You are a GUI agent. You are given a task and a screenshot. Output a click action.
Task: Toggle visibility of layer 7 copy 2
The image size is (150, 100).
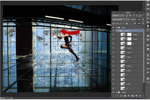point(113,52)
